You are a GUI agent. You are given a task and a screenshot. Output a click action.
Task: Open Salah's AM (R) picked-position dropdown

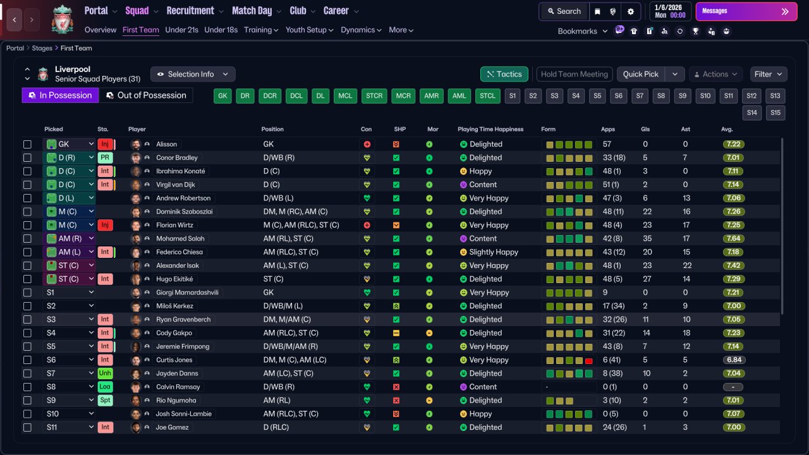click(69, 238)
